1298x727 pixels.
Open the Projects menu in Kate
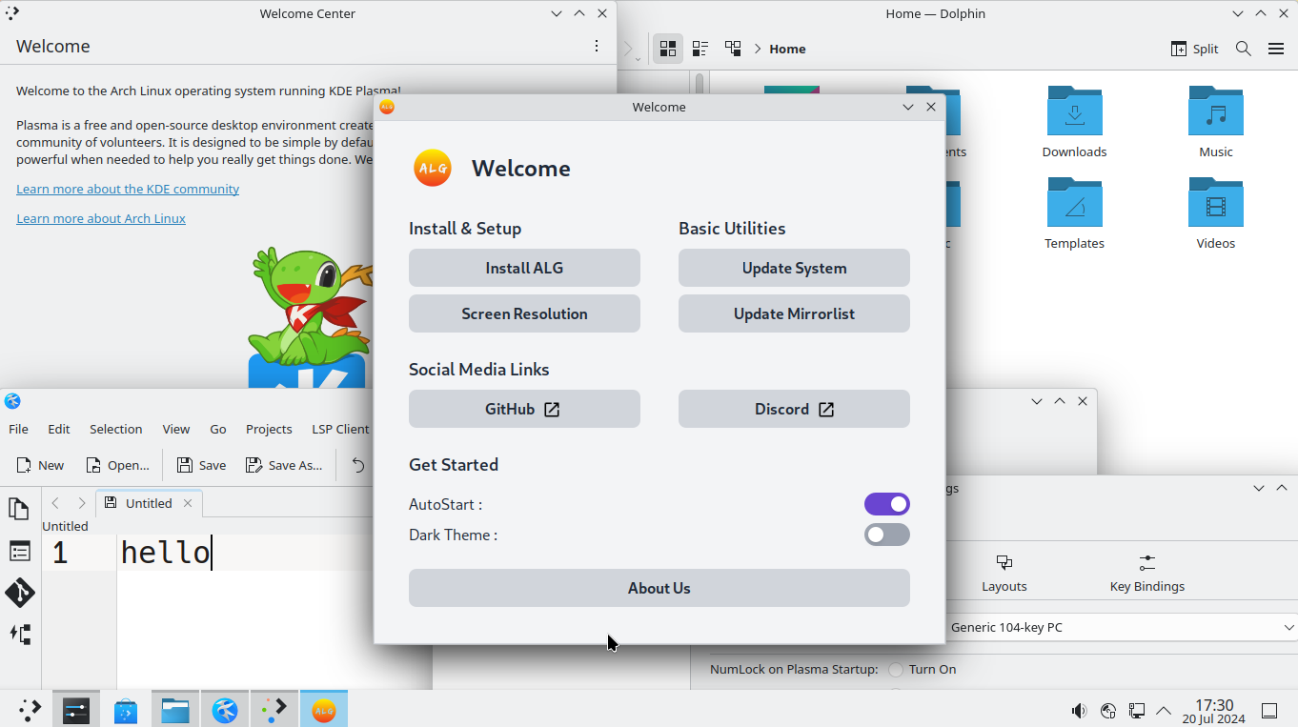tap(268, 429)
